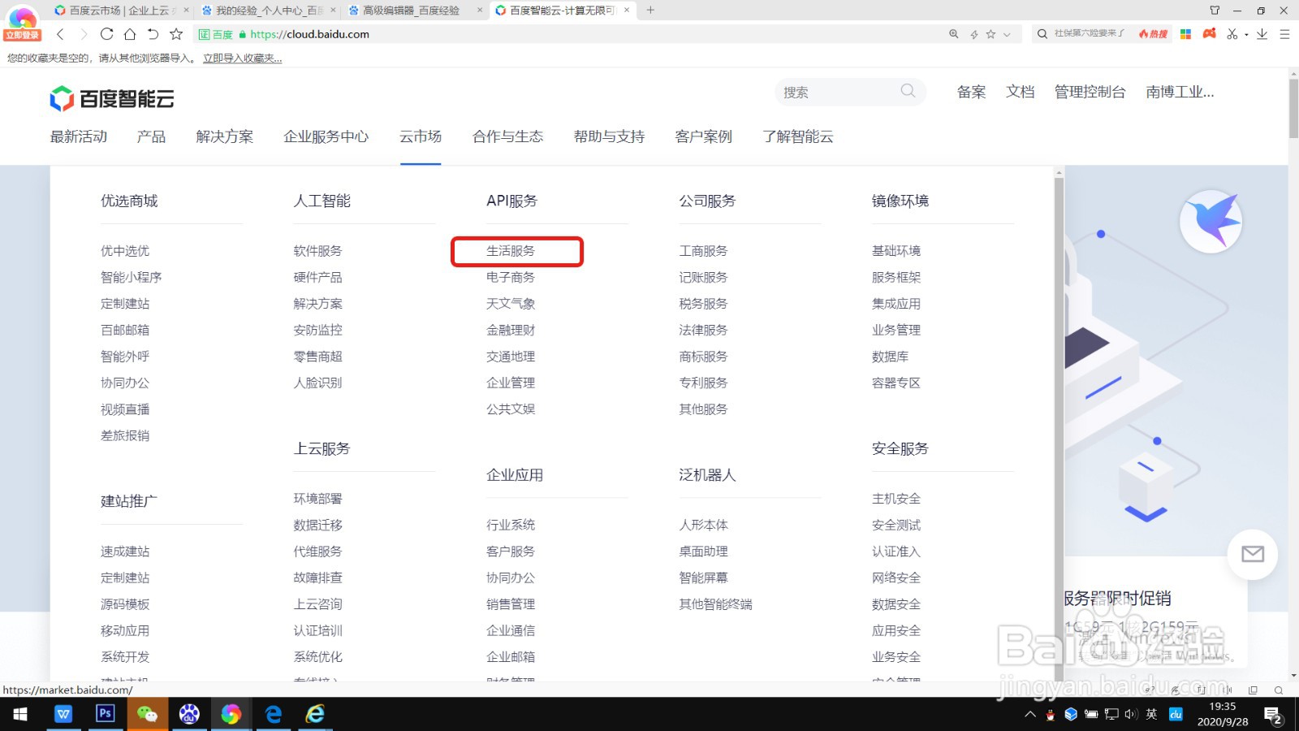This screenshot has height=731, width=1299.
Task: Open a new tab with plus button
Action: (650, 11)
